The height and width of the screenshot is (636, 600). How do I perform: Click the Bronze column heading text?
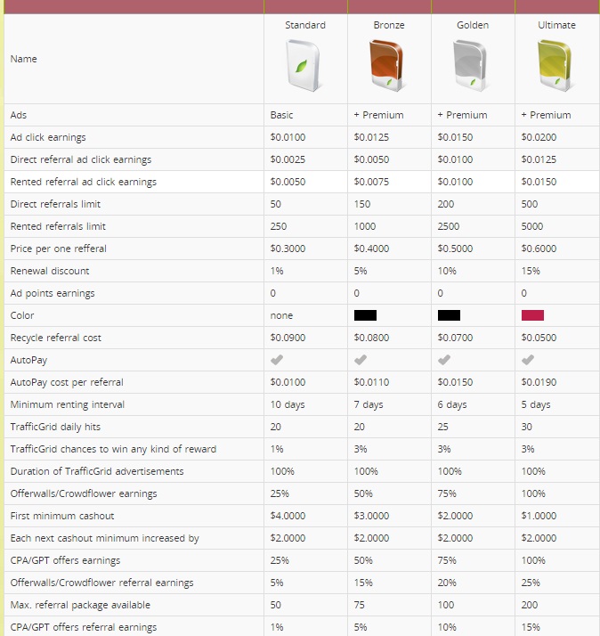coord(389,25)
